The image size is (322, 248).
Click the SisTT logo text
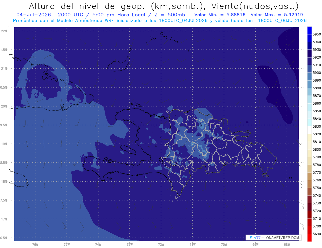point(255,238)
